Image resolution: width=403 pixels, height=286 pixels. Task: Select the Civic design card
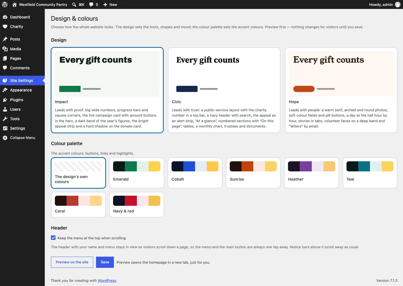pos(224,90)
